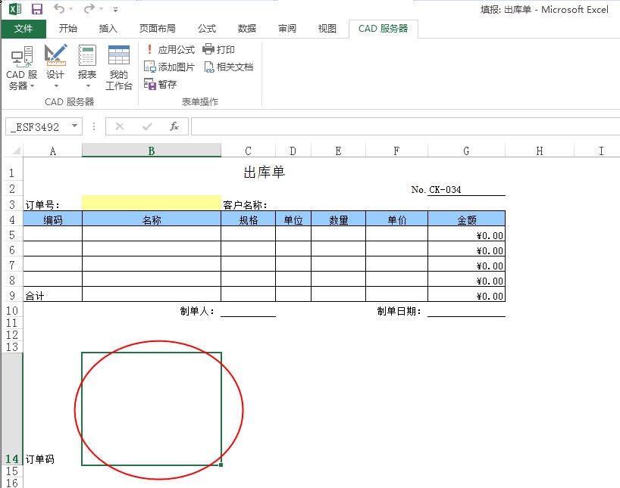Image resolution: width=620 pixels, height=488 pixels.
Task: Open the 文件 file menu
Action: click(23, 29)
